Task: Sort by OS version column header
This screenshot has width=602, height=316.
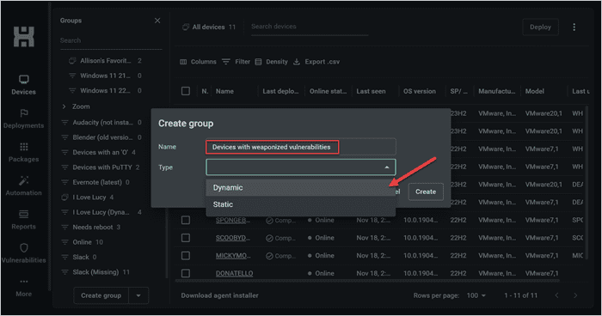Action: [x=420, y=91]
